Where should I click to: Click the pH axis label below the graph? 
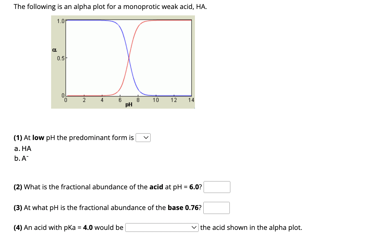128,105
